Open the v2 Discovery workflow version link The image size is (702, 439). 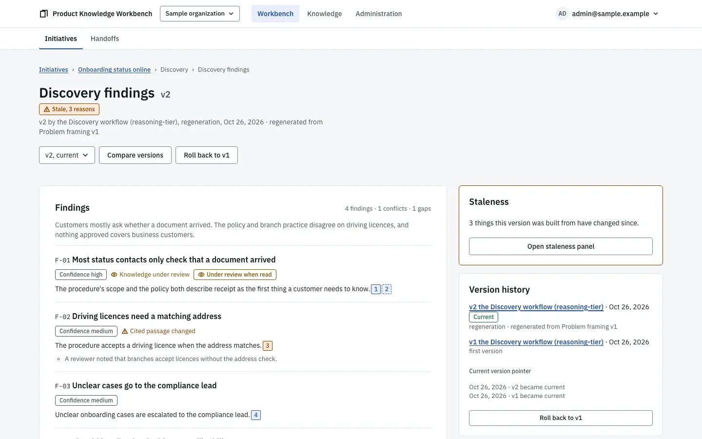click(x=536, y=307)
